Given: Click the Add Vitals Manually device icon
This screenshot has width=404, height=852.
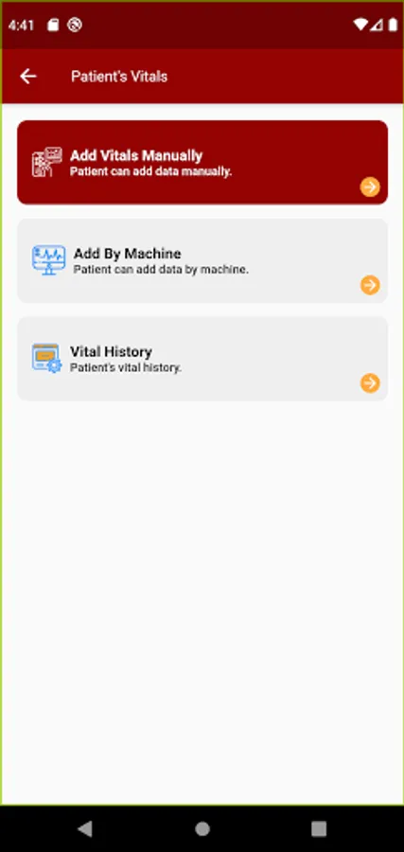Looking at the screenshot, I should coord(46,162).
